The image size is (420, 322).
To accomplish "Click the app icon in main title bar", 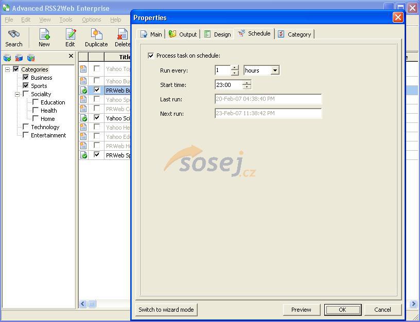I will click(6, 8).
